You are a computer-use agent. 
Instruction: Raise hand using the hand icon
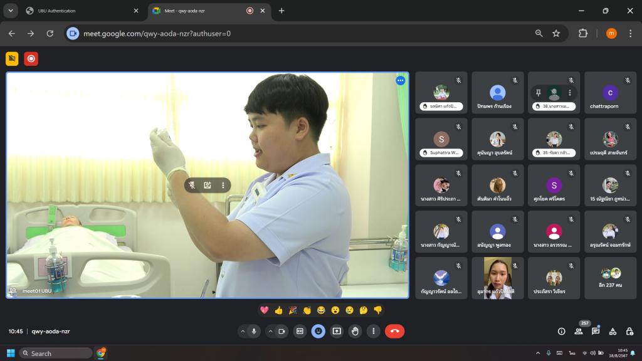[355, 332]
